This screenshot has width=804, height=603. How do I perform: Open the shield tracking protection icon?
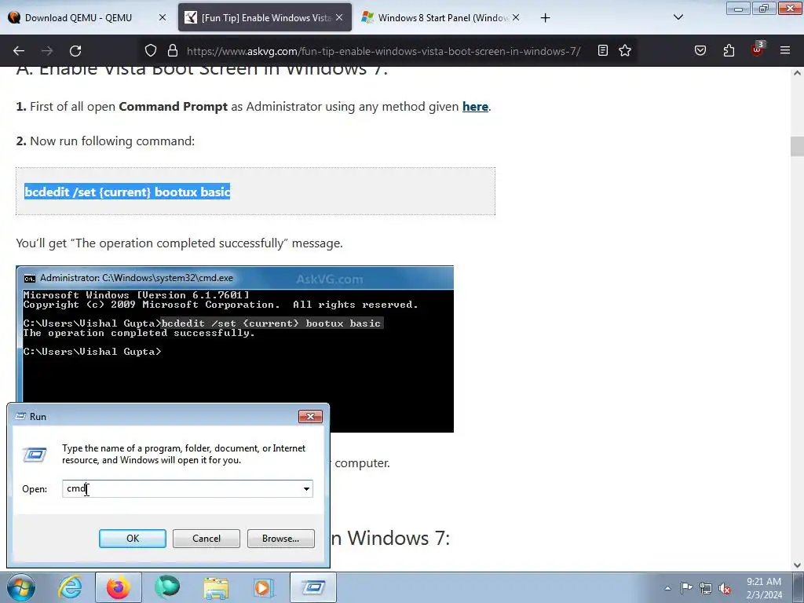coord(150,50)
